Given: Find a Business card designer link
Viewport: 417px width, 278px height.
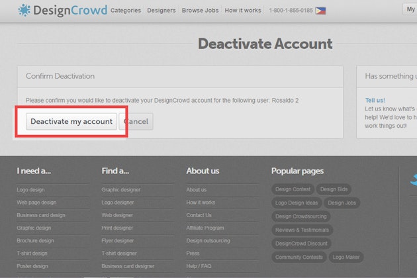Looking at the screenshot, I should pyautogui.click(x=128, y=266).
